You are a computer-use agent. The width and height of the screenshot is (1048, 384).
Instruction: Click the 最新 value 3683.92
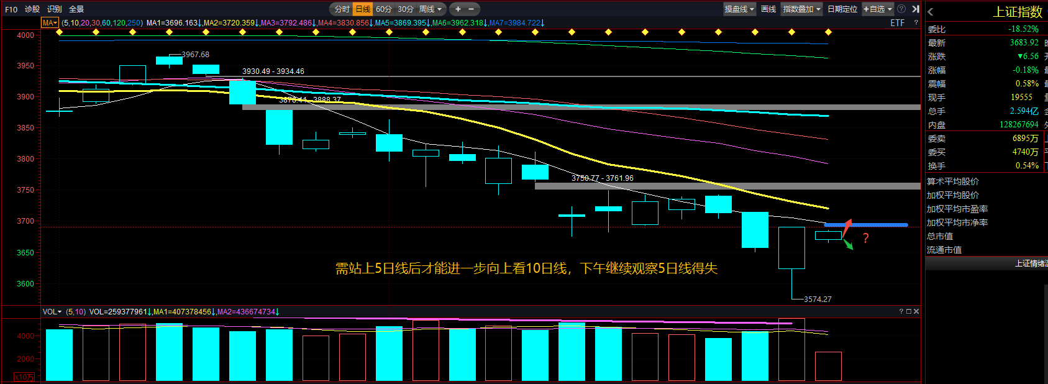click(1024, 42)
